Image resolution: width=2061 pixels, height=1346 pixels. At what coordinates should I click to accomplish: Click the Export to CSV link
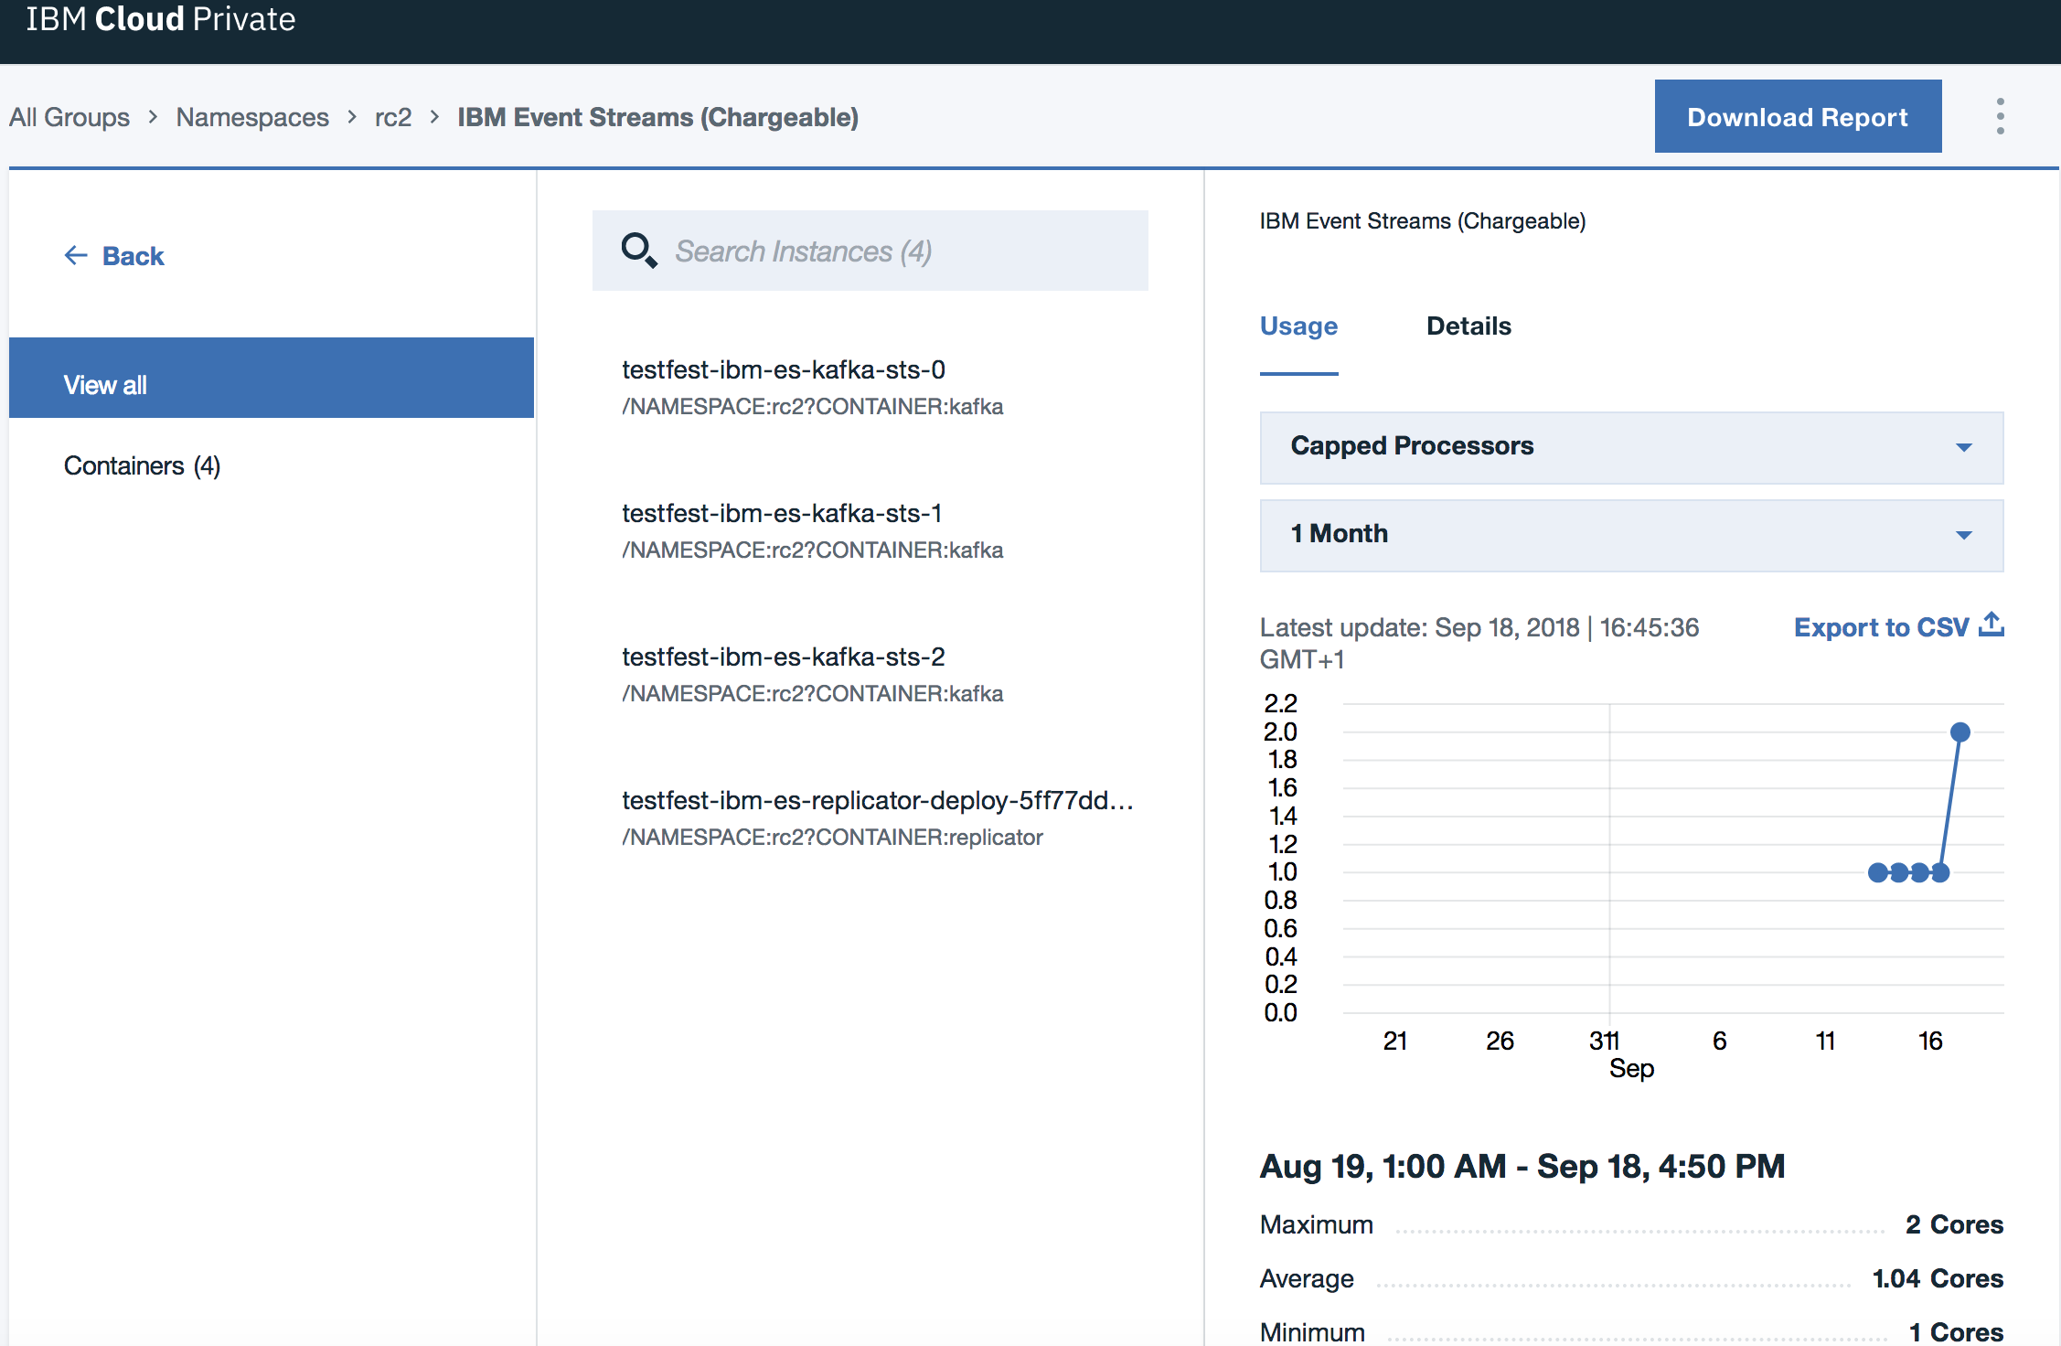click(x=1881, y=627)
